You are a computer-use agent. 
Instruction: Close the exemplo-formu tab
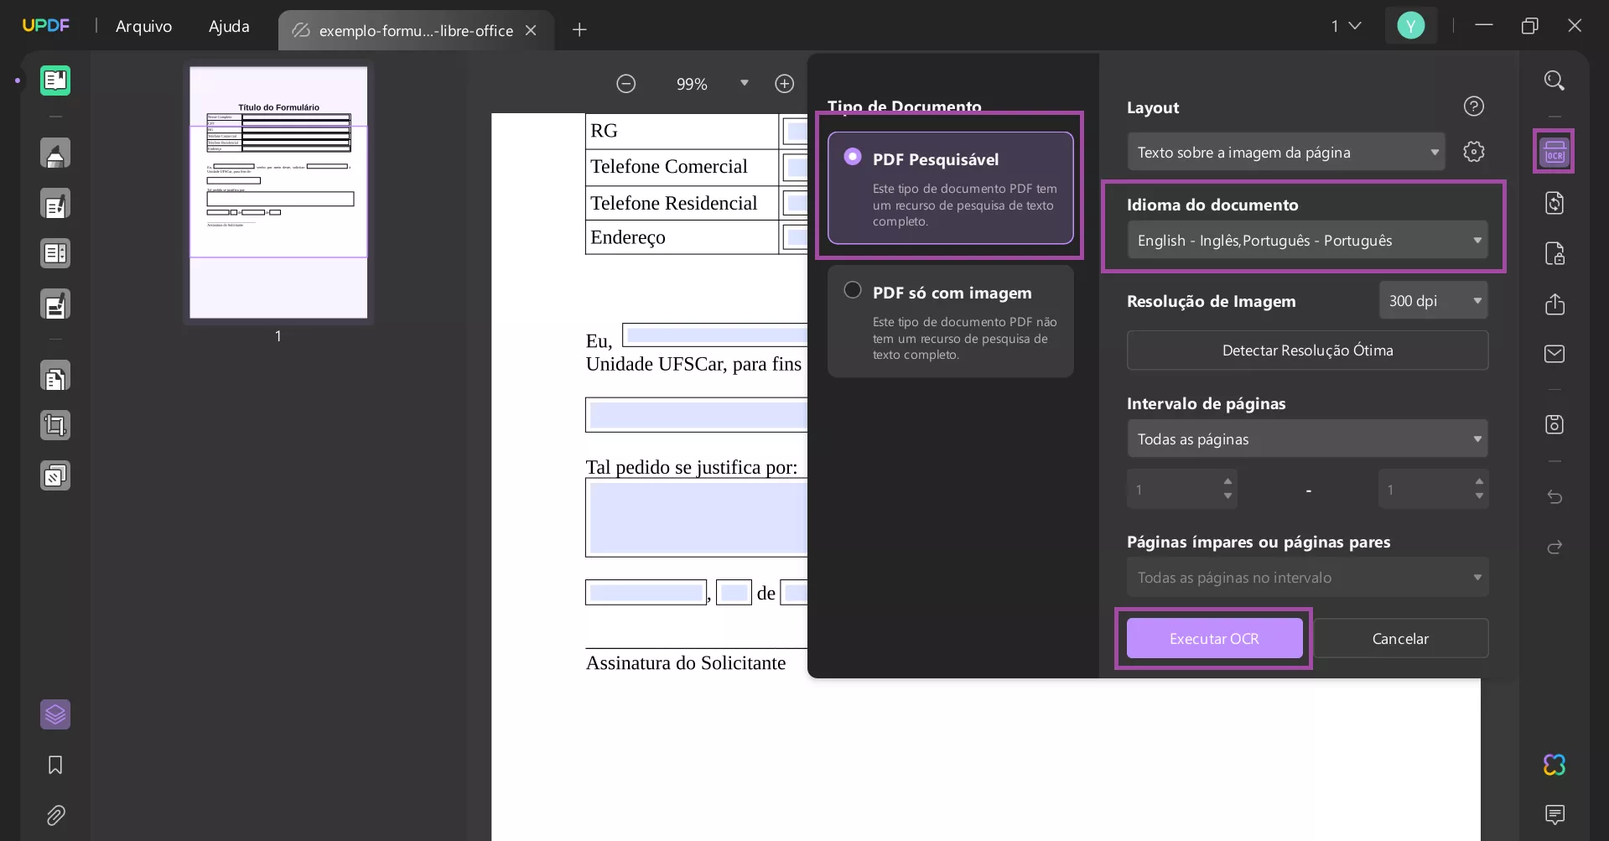tap(531, 30)
